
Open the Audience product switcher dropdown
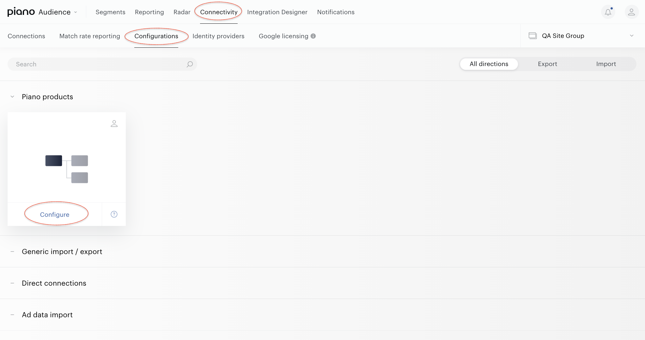[x=58, y=12]
